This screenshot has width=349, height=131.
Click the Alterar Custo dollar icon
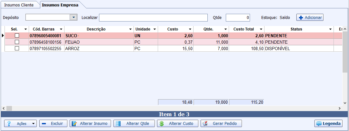(x=162, y=124)
